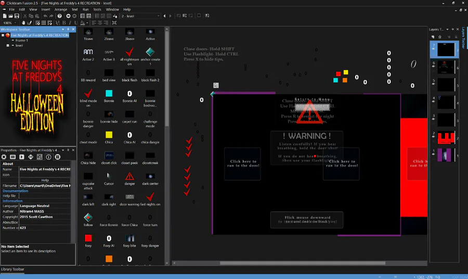The height and width of the screenshot is (279, 468).
Task: Open the Properties panel menu arrow
Action: point(63,150)
